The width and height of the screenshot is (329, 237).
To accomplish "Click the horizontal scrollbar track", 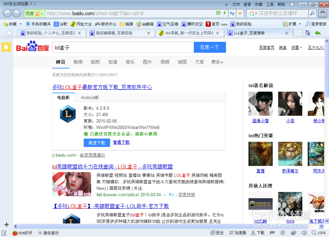I will (168, 226).
